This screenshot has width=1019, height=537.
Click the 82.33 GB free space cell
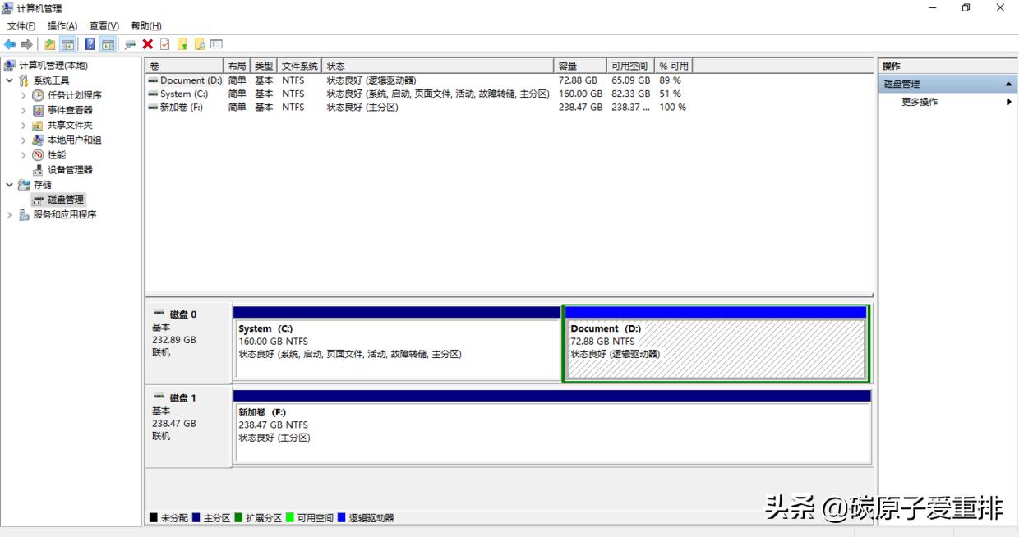tap(630, 94)
